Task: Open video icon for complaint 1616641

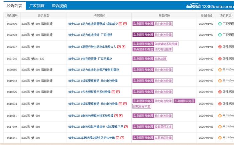Action: pos(122,138)
